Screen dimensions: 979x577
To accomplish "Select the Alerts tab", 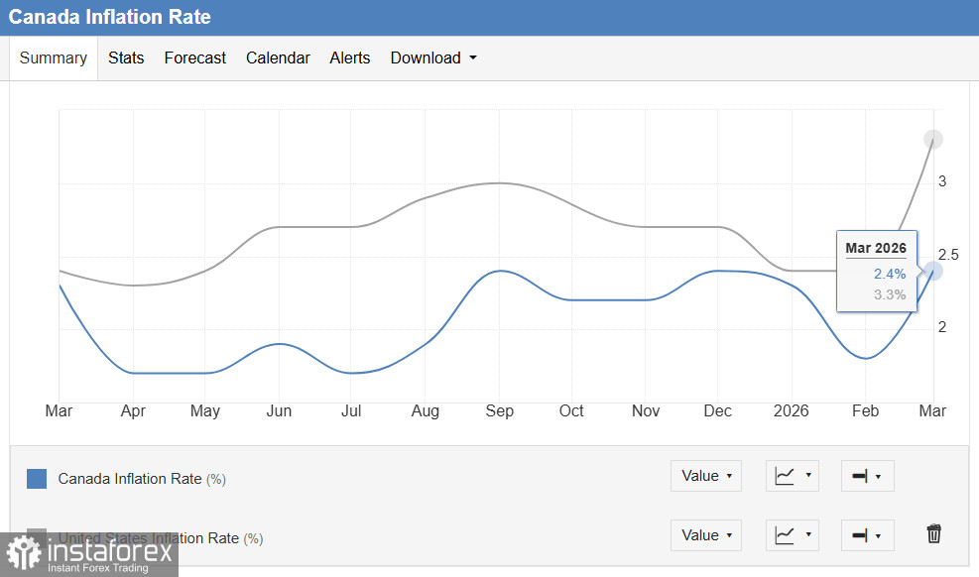I will pyautogui.click(x=350, y=58).
